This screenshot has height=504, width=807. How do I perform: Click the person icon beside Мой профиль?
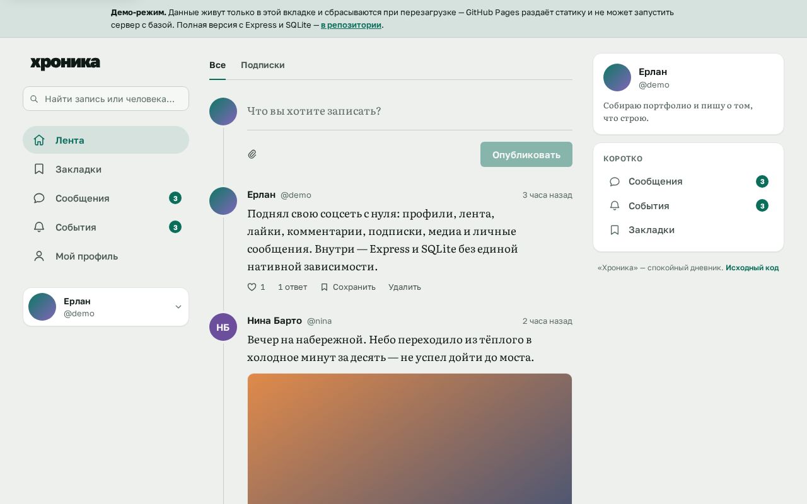pyautogui.click(x=39, y=256)
